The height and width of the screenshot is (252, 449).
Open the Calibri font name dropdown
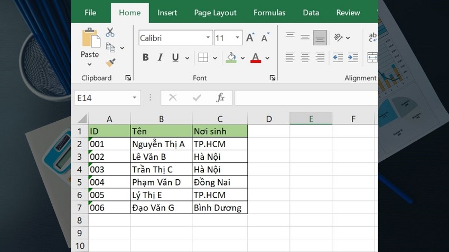(x=208, y=38)
